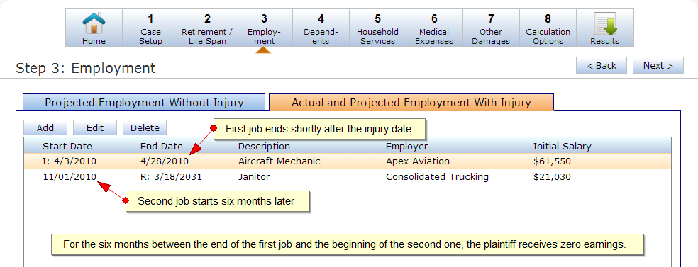Open the Results download icon
This screenshot has height=267, width=698.
pyautogui.click(x=605, y=28)
